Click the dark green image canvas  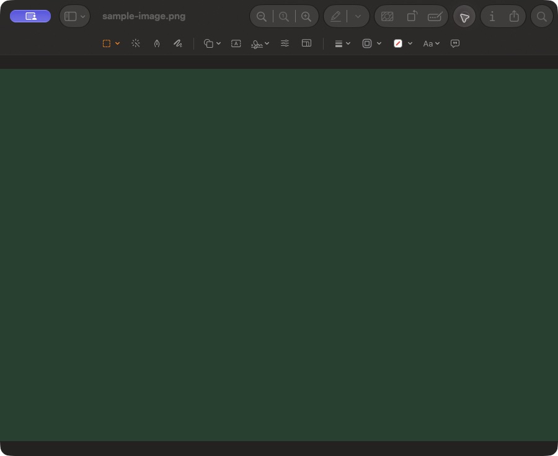click(x=279, y=255)
